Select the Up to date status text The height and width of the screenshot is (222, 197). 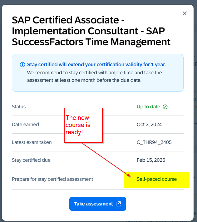pos(148,107)
